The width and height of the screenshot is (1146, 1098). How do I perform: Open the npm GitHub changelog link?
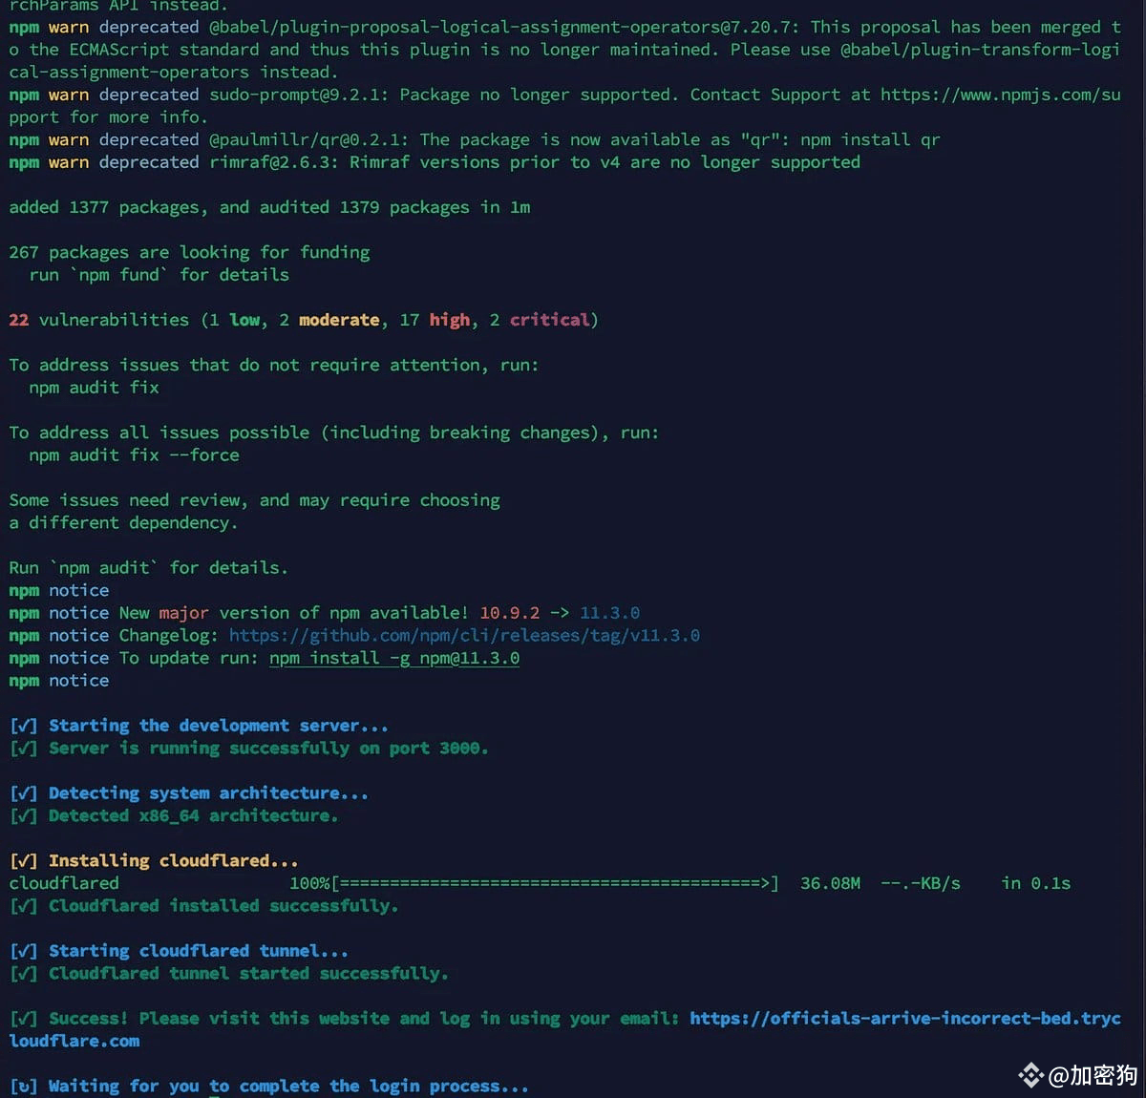point(464,636)
